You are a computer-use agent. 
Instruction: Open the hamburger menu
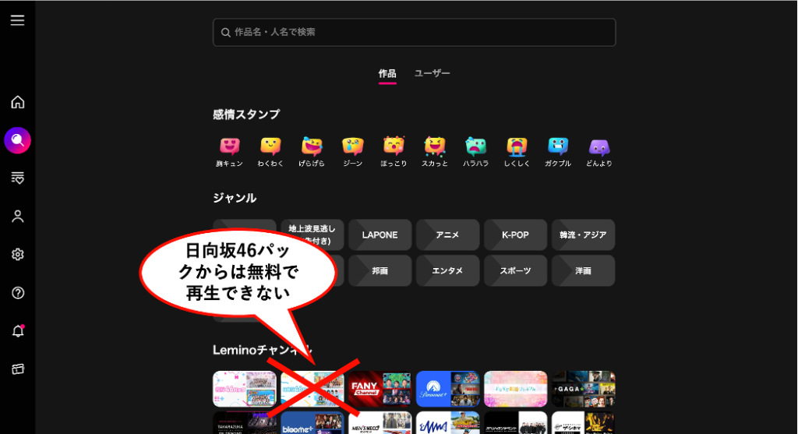(x=17, y=20)
